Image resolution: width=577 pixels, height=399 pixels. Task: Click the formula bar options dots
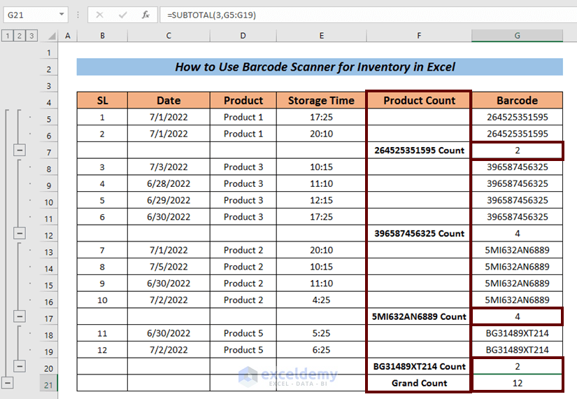pos(78,15)
